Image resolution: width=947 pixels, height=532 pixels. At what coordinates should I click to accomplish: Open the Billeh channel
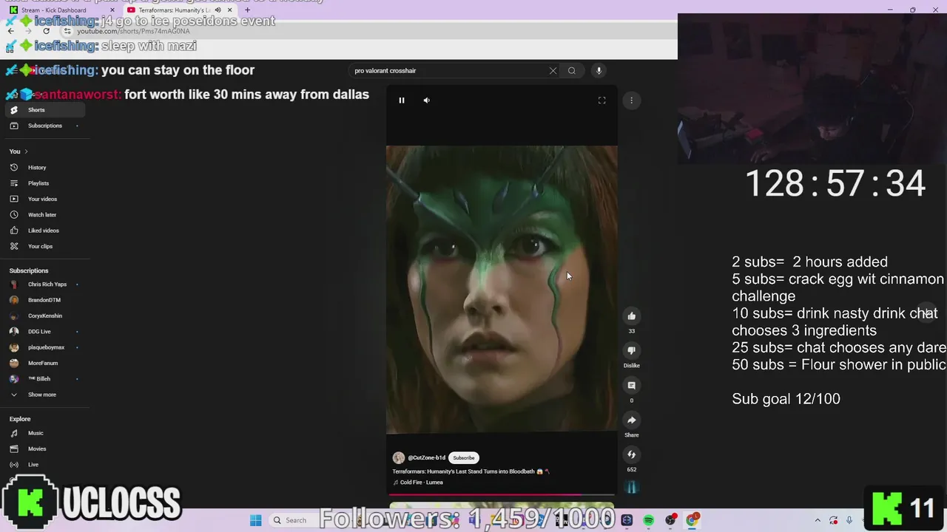(x=44, y=379)
